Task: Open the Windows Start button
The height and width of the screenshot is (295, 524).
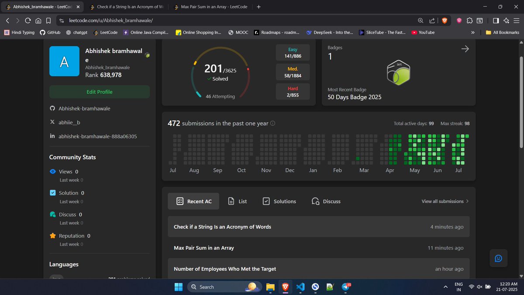Action: click(179, 287)
